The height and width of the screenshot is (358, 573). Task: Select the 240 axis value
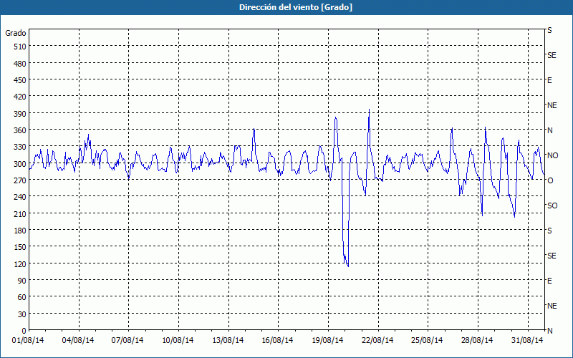pos(21,197)
